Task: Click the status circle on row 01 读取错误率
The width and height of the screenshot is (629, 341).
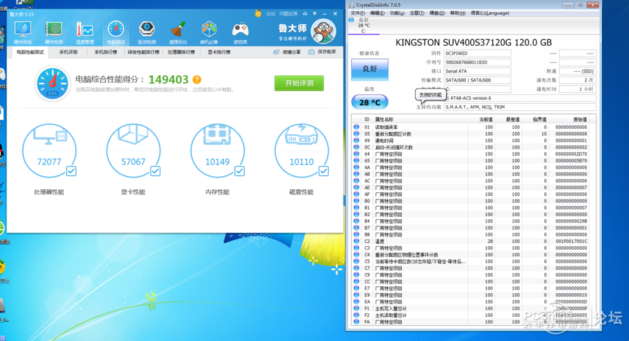Action: (356, 127)
